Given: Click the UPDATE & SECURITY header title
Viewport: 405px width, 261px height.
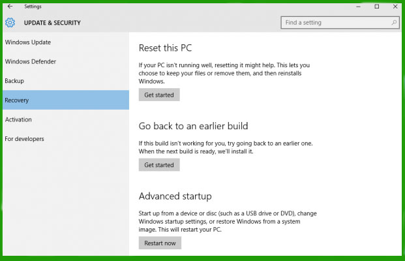Looking at the screenshot, I should 52,23.
